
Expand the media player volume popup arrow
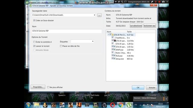coord(166,99)
